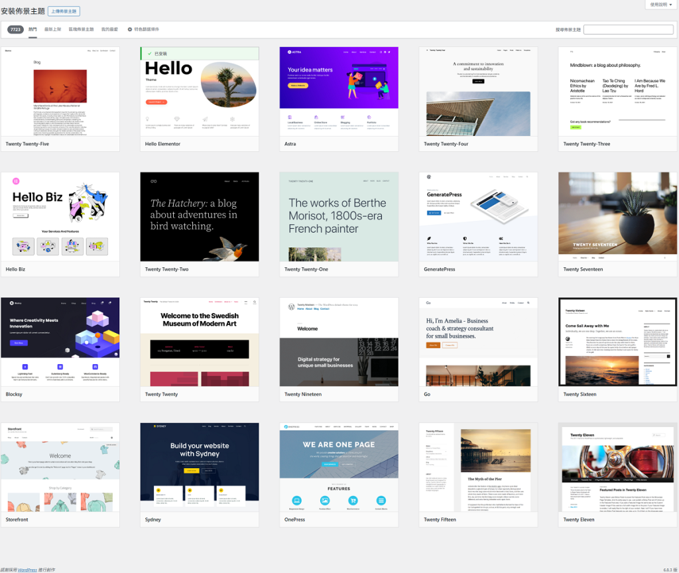Open the 我的最愛 favorites tab

[x=109, y=30]
